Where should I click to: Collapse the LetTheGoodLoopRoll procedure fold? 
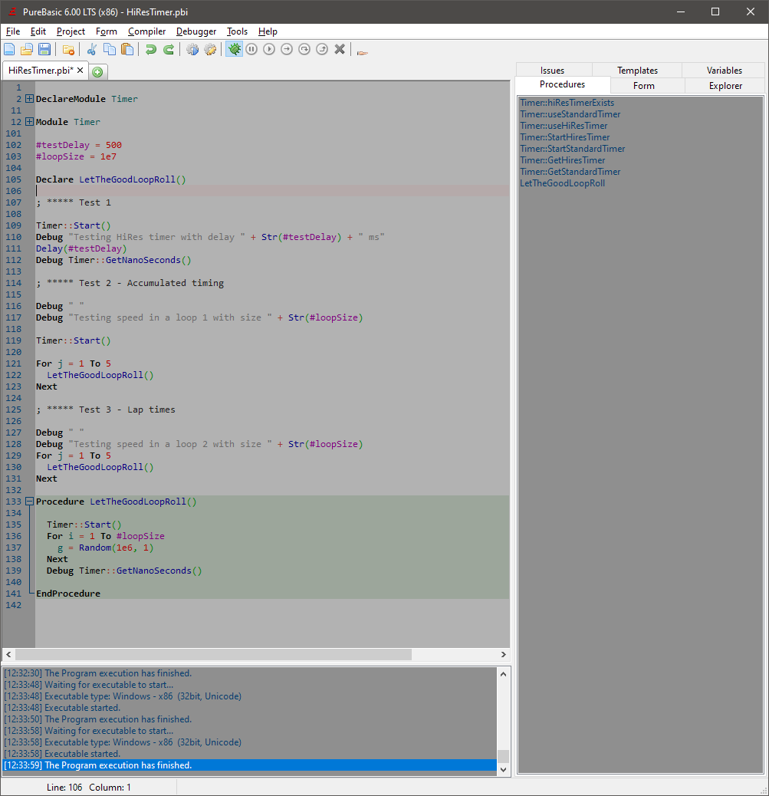30,502
